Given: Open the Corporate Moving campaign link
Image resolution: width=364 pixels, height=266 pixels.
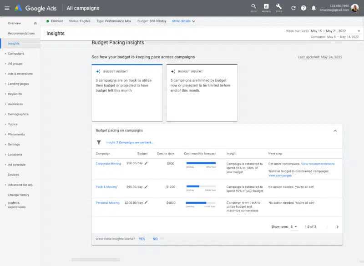Looking at the screenshot, I should pyautogui.click(x=108, y=164).
